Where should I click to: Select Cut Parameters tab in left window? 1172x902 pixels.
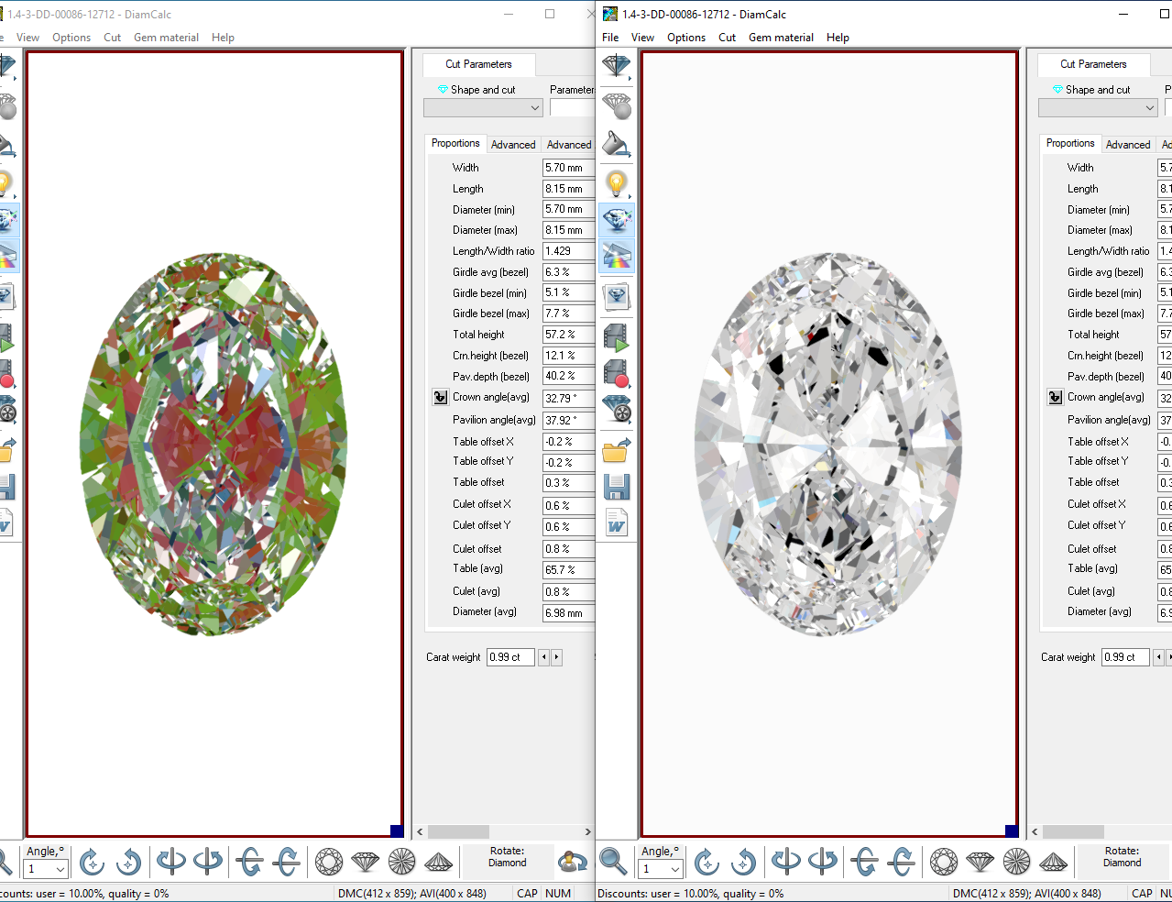tap(478, 64)
